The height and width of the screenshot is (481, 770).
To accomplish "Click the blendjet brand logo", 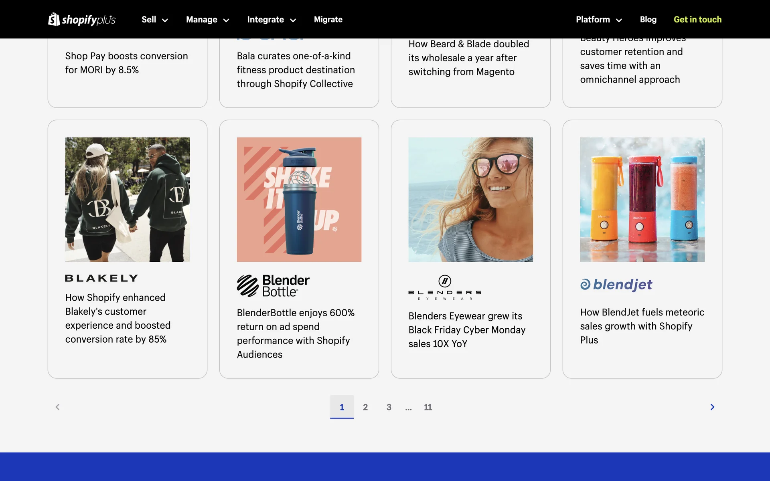I will pyautogui.click(x=616, y=285).
